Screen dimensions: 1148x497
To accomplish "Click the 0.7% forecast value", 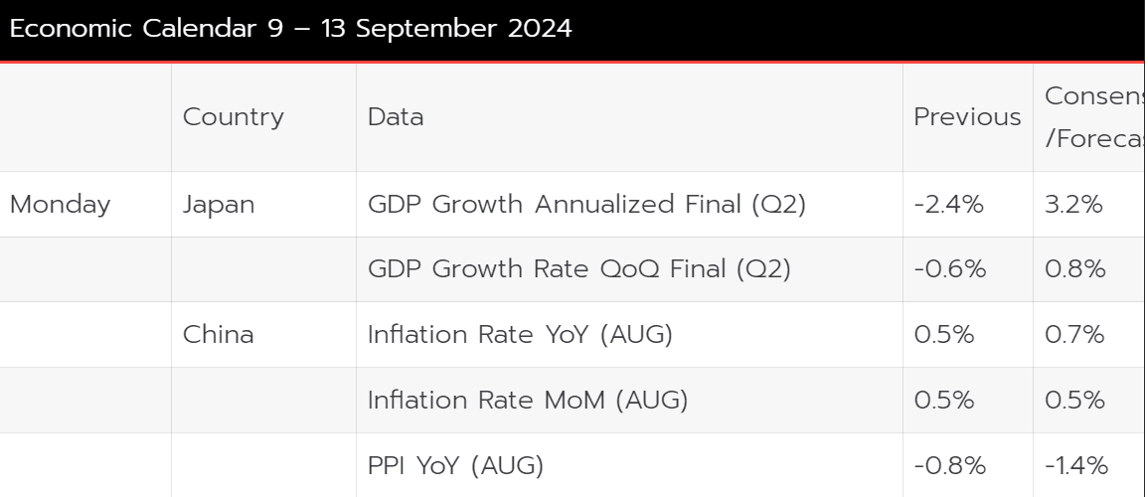I will 1074,335.
